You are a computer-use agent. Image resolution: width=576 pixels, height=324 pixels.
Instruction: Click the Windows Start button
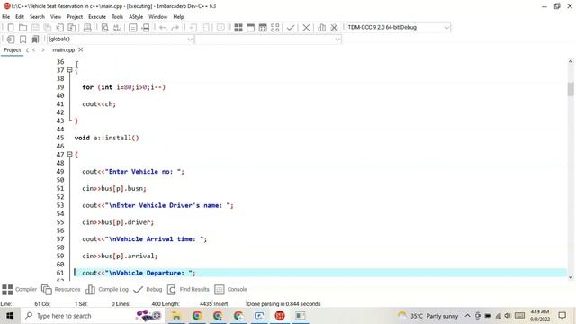pos(10,316)
